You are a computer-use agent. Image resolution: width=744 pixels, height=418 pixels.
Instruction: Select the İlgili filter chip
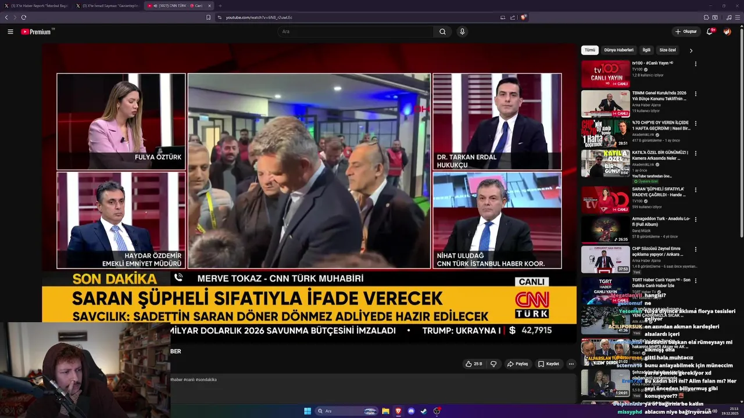(646, 50)
